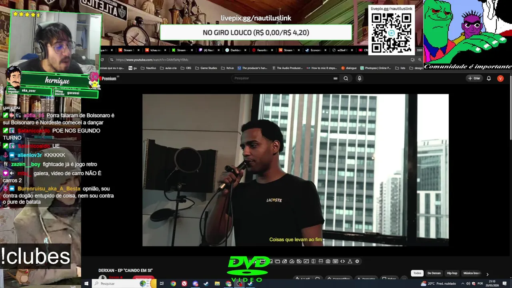The image size is (512, 288).
Task: Click the increase playback speed gauge icon
Action: (x=299, y=261)
